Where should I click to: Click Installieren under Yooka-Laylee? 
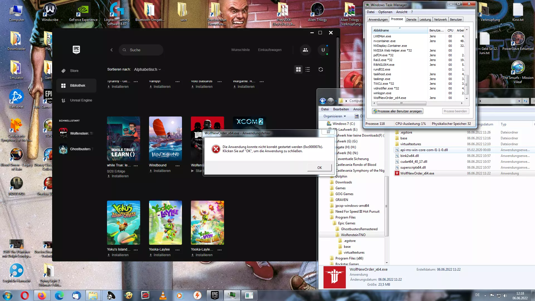[160, 255]
